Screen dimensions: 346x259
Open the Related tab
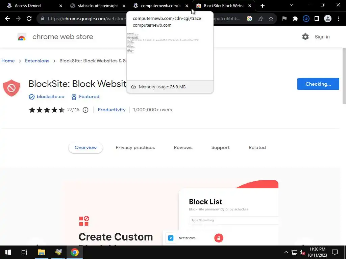point(257,148)
